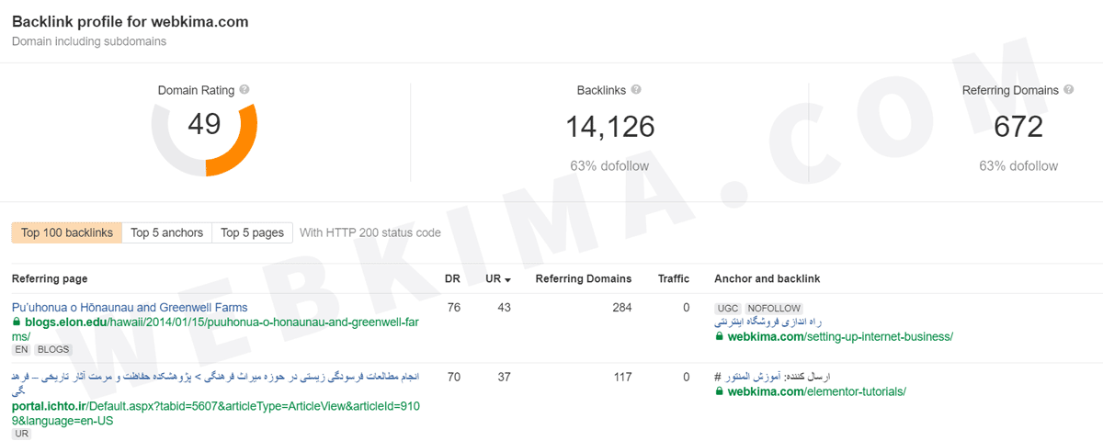Click the referring domains value 284
This screenshot has width=1103, height=441.
point(621,308)
